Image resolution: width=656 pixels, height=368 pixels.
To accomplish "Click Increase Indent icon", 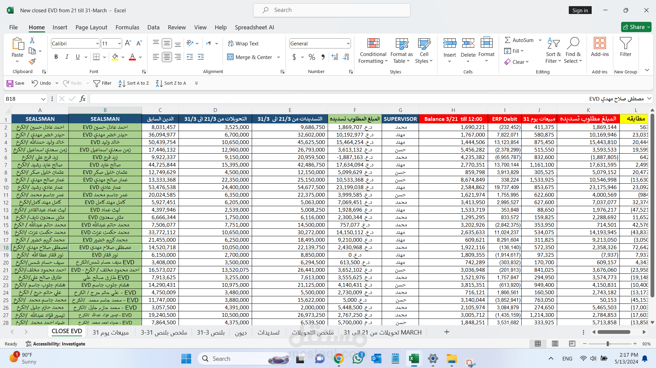I will click(201, 57).
